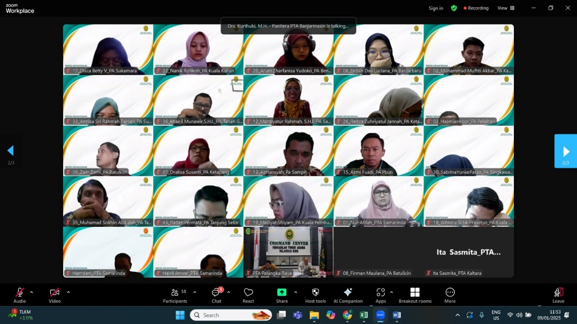This screenshot has width=577, height=324.
Task: Open the More options menu
Action: click(x=450, y=295)
